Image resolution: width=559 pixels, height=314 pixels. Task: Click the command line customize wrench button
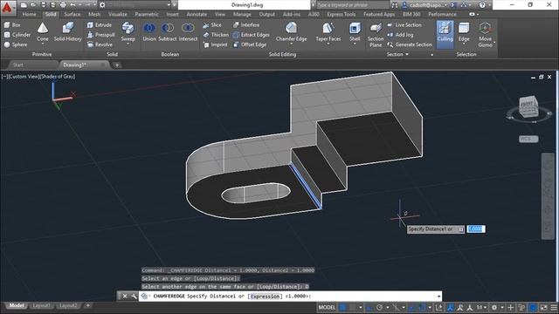pyautogui.click(x=134, y=297)
